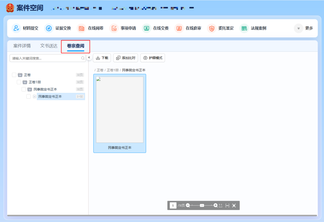Click the 下载 download button

coord(102,58)
